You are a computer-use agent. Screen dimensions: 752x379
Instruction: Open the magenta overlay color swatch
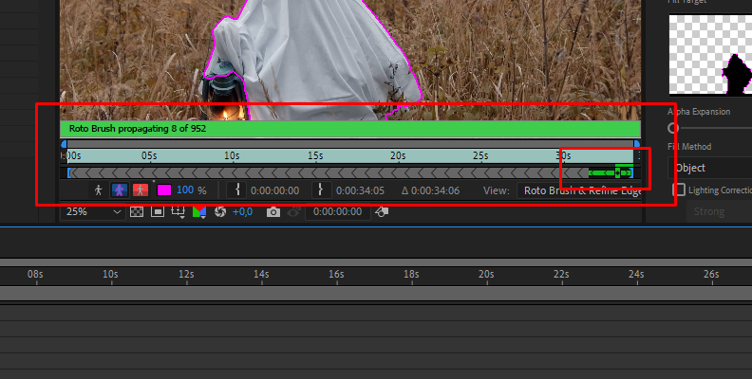[164, 190]
